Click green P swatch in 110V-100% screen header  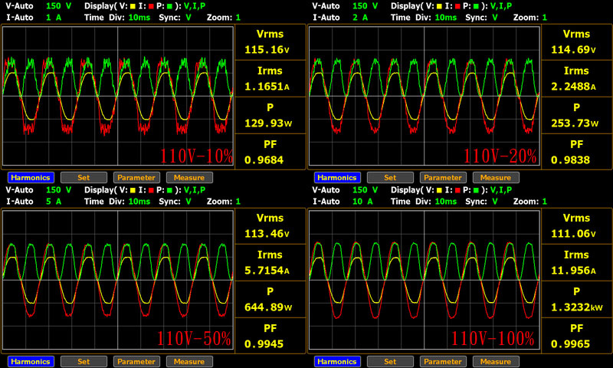(x=476, y=190)
